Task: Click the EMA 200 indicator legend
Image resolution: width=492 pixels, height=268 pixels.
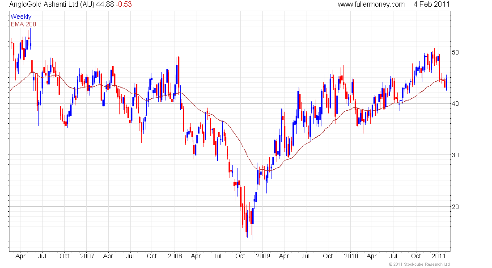Action: click(23, 24)
